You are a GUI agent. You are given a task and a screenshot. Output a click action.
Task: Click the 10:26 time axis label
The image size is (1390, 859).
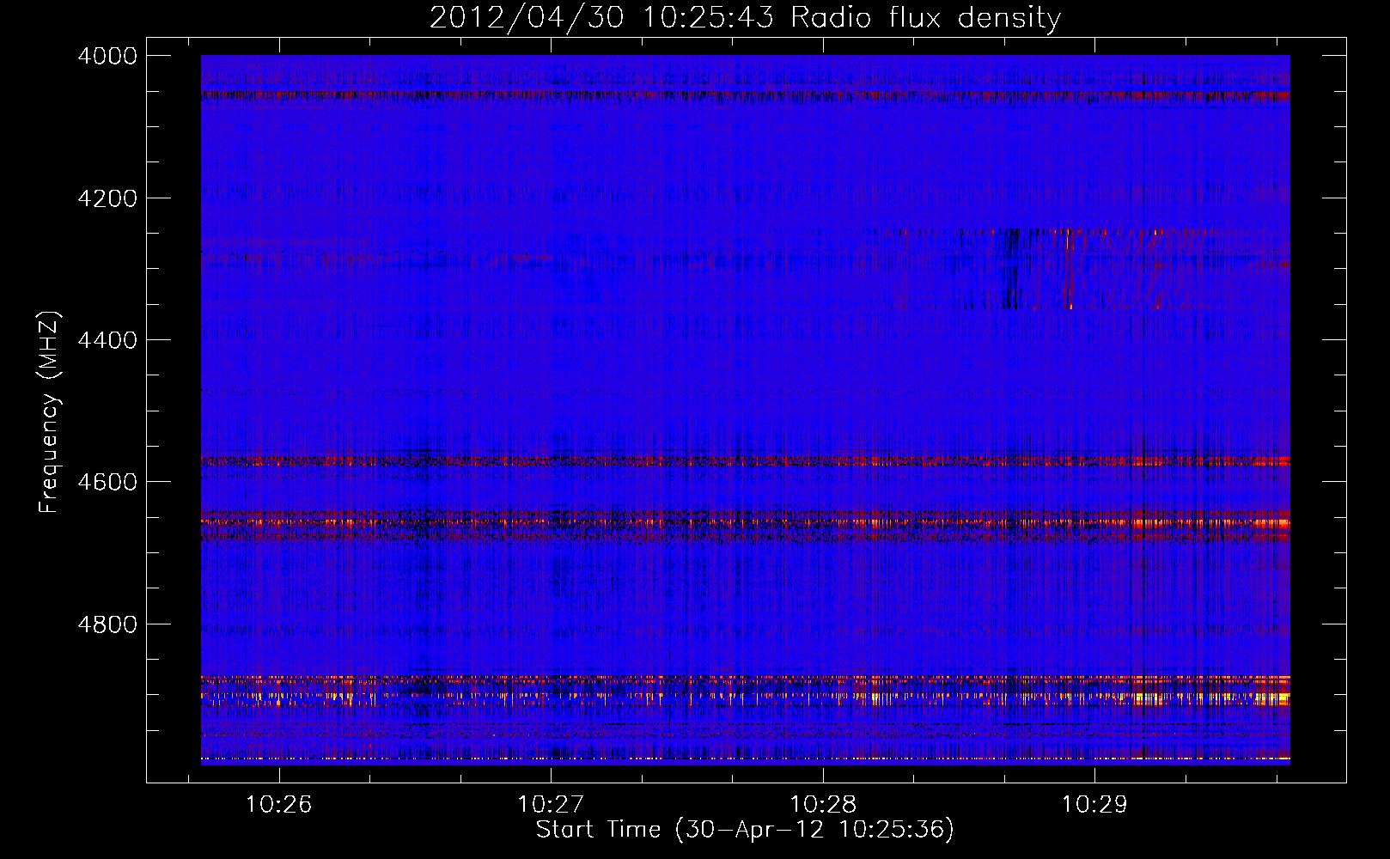278,805
